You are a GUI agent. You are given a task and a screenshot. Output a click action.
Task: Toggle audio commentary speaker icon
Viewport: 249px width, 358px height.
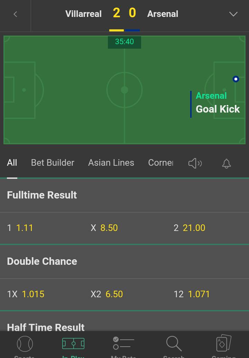point(195,163)
